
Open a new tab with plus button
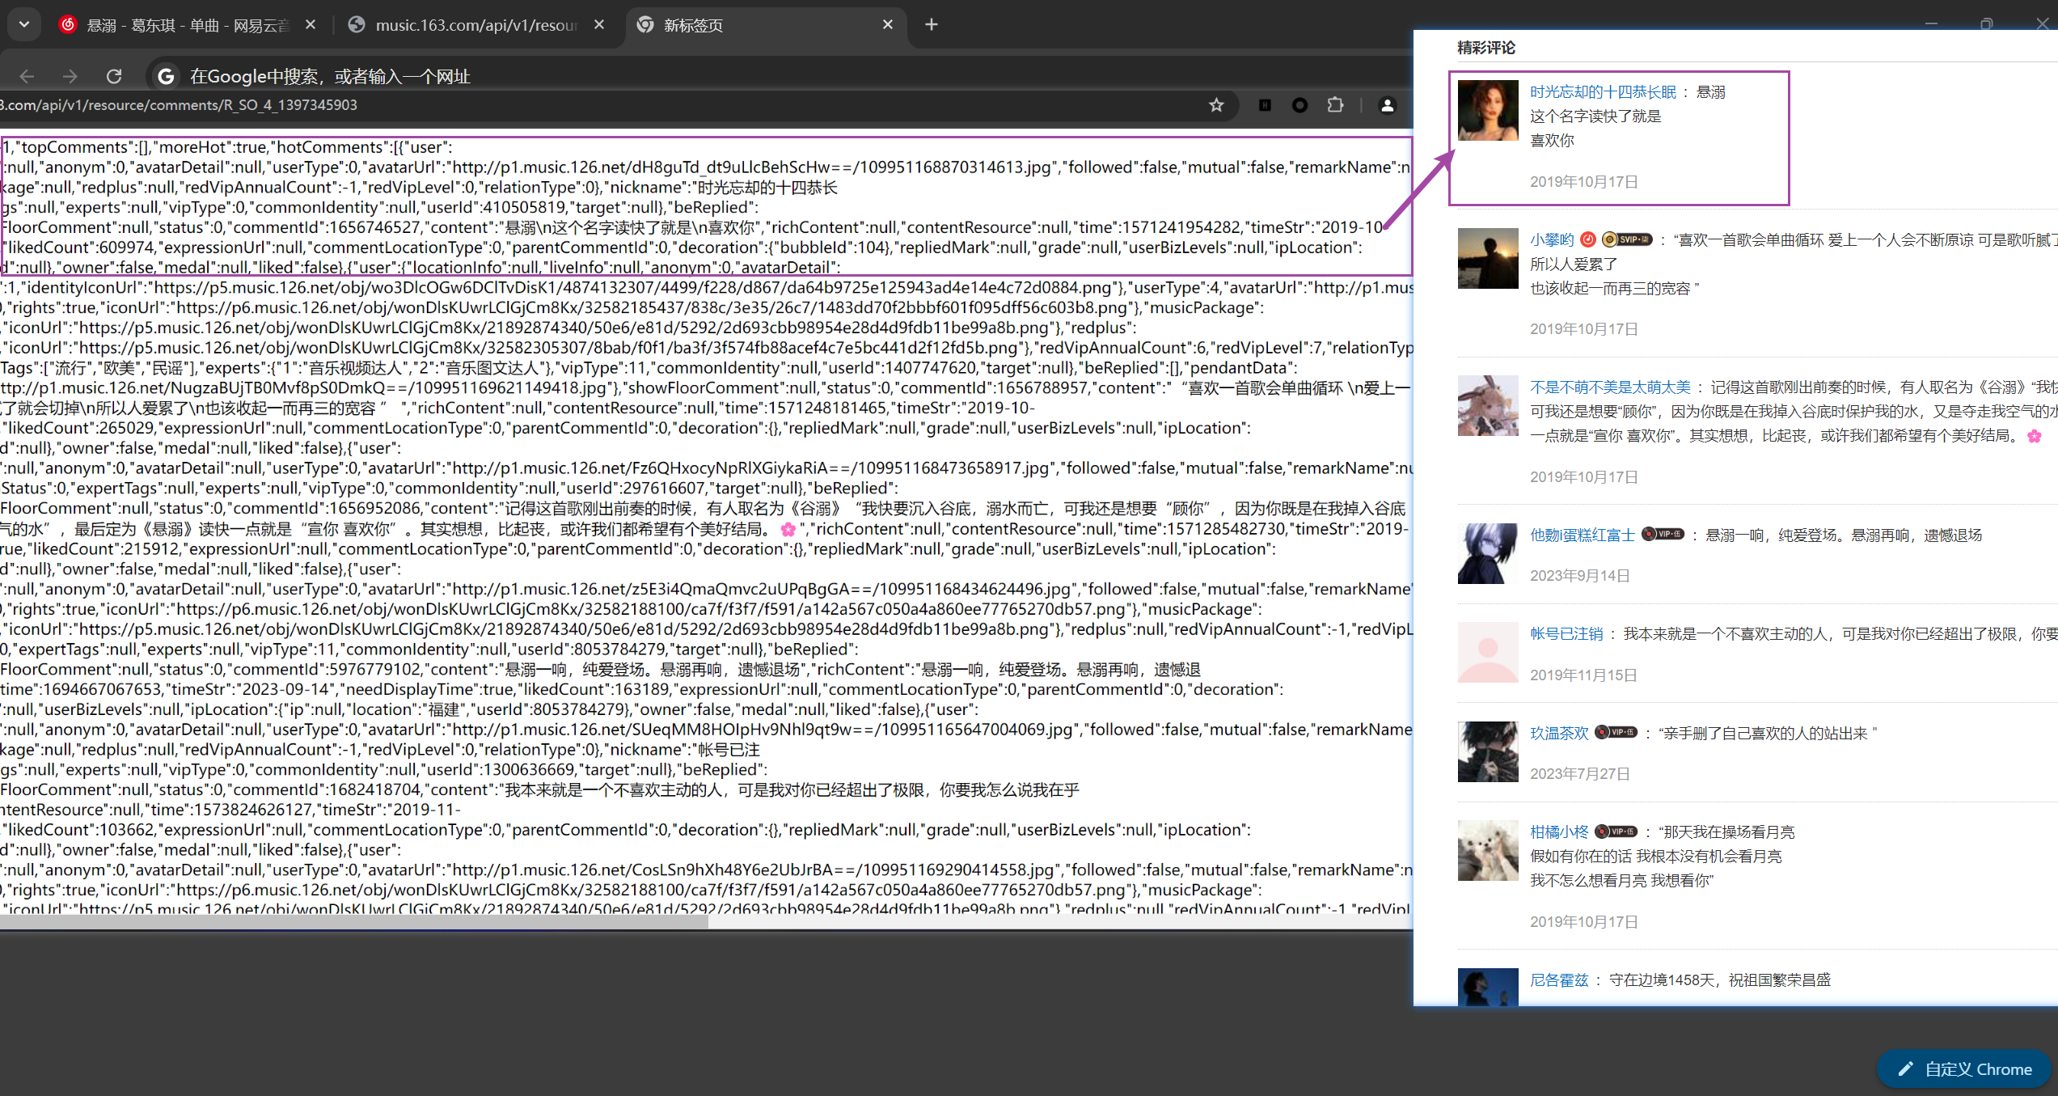pyautogui.click(x=932, y=24)
